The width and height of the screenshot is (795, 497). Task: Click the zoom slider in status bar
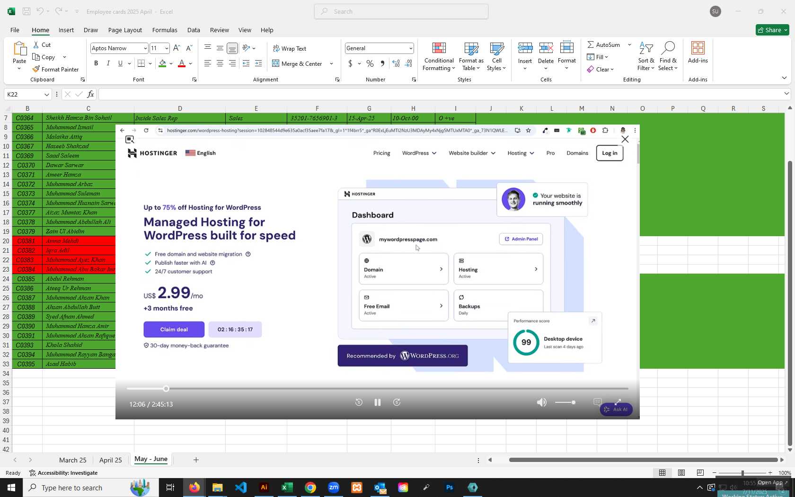(x=742, y=473)
